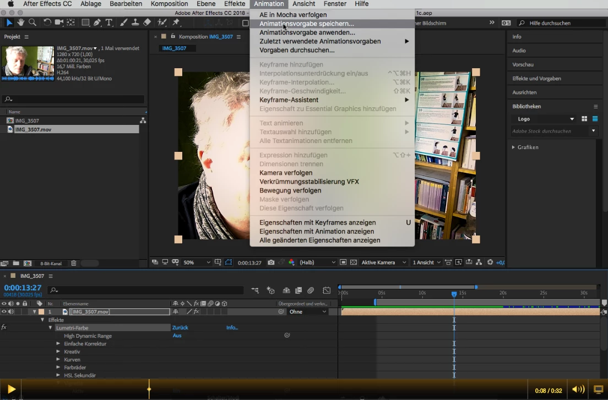Select the Rectangle shape tool
This screenshot has width=608, height=400.
point(85,23)
